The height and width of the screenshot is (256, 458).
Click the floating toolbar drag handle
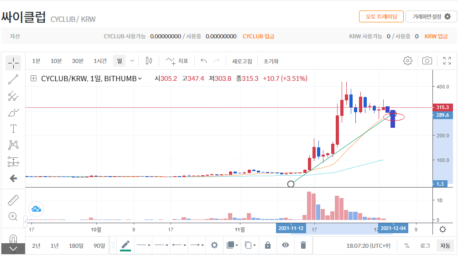pos(113,245)
